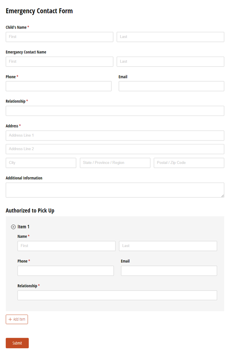Select Emergancy Contact Name Last field
230x354 pixels.
pyautogui.click(x=170, y=61)
